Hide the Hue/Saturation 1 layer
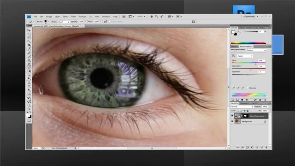This screenshot has height=166, width=295. click(232, 116)
